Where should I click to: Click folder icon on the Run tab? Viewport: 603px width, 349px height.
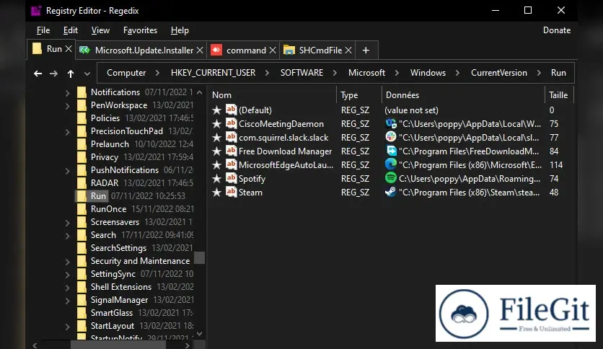click(x=37, y=49)
